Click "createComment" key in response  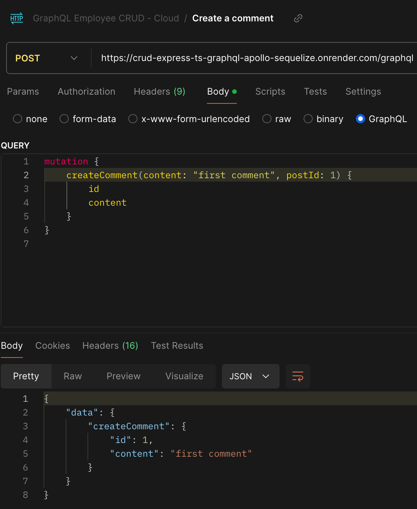(129, 426)
